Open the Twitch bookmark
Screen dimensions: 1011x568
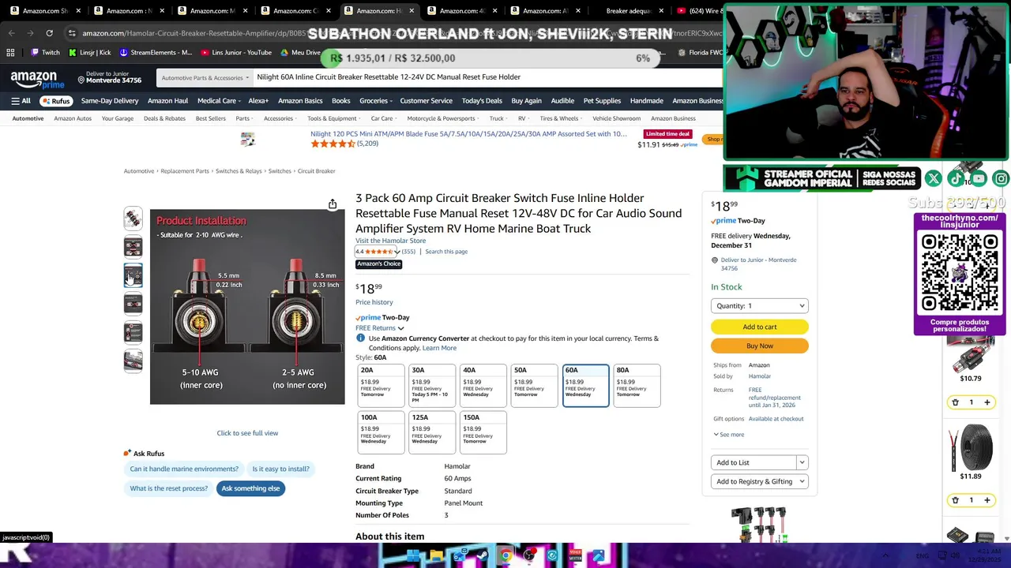(45, 53)
